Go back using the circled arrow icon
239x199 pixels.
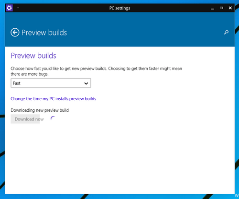pos(15,33)
